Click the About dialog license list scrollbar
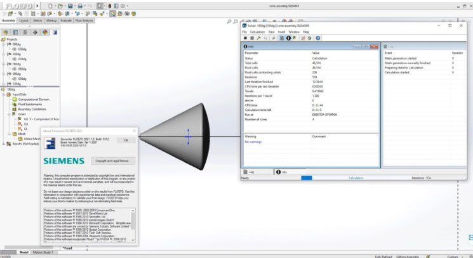Screen dimensions: 473x258 point(133,221)
